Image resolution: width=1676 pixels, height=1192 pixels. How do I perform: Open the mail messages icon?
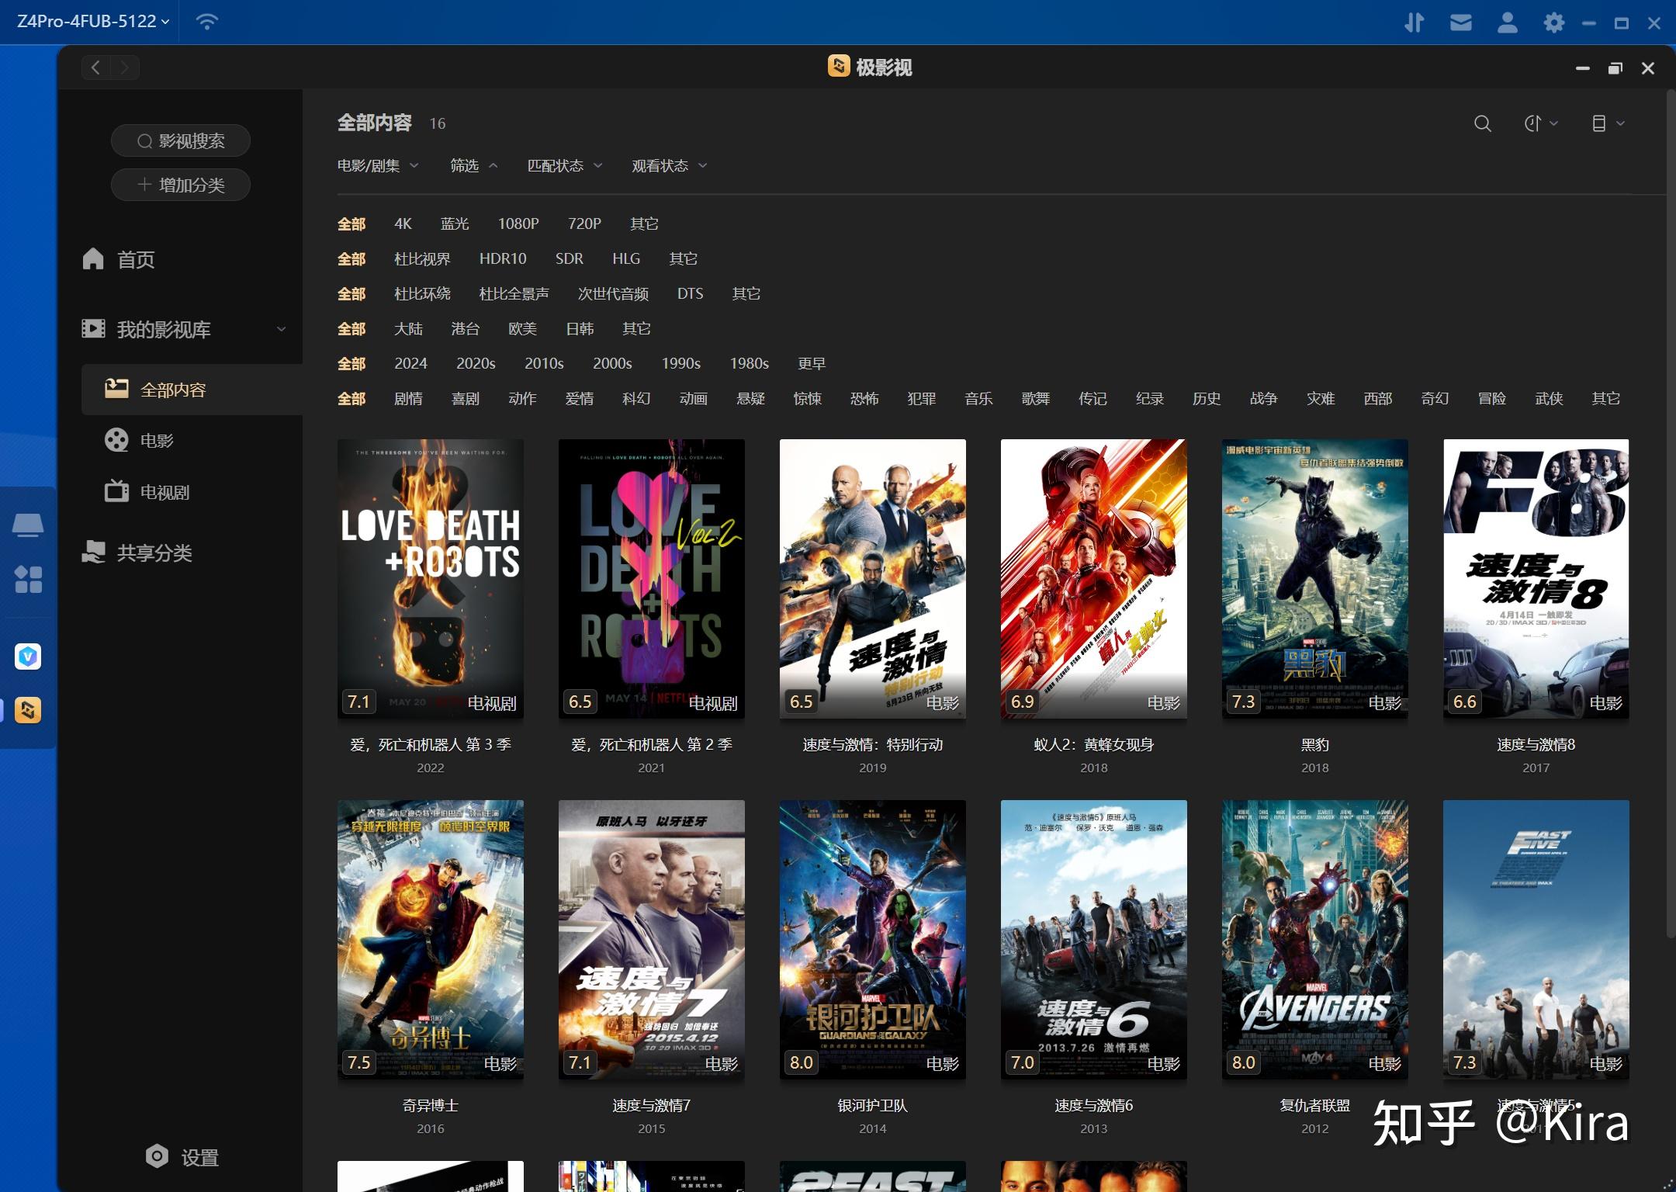click(x=1460, y=23)
